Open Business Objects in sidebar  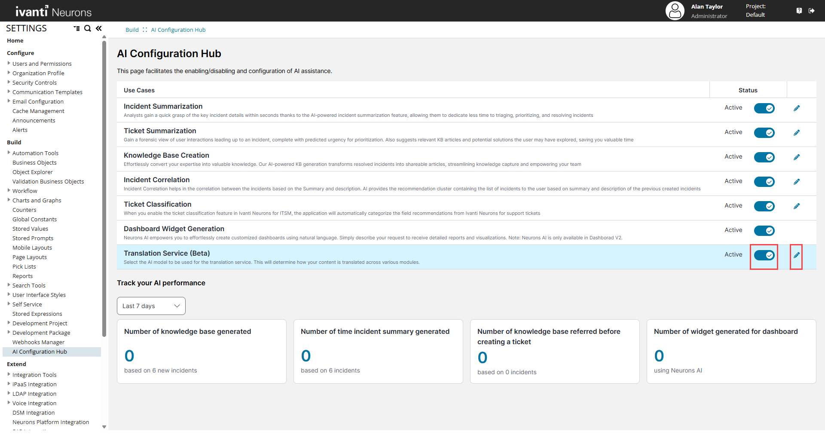click(34, 163)
